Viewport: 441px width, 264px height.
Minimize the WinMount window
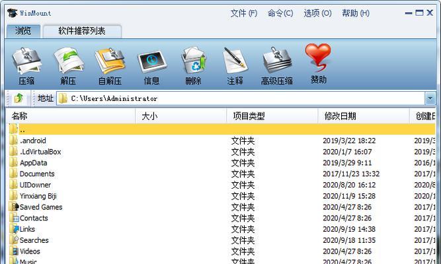pyautogui.click(x=409, y=13)
